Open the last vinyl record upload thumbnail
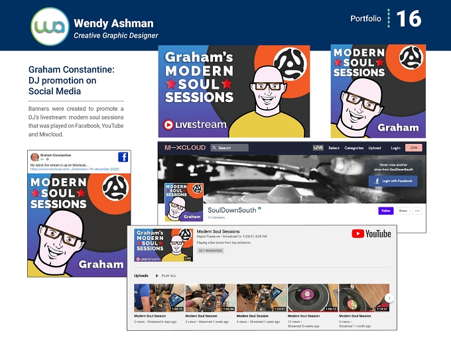 tap(364, 298)
